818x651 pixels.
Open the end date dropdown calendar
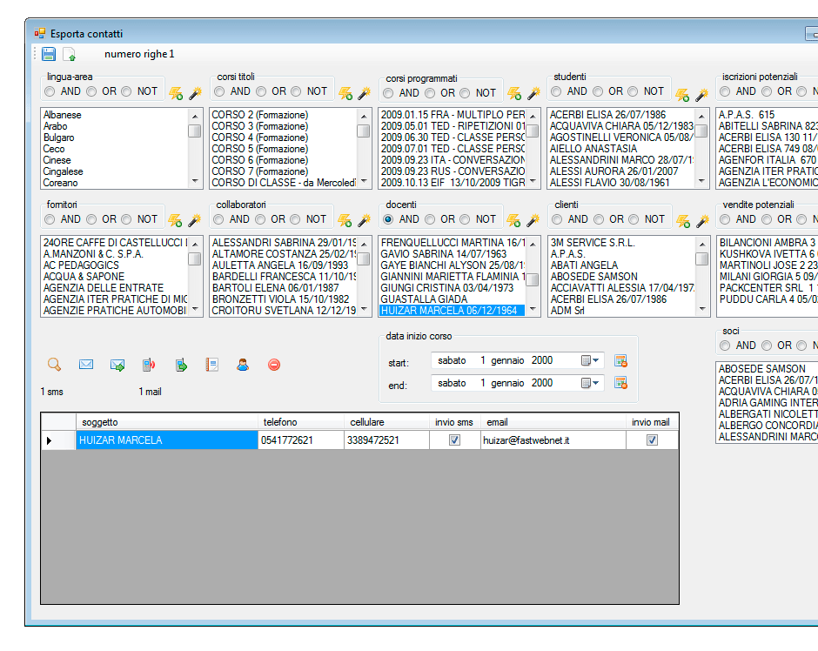click(591, 383)
